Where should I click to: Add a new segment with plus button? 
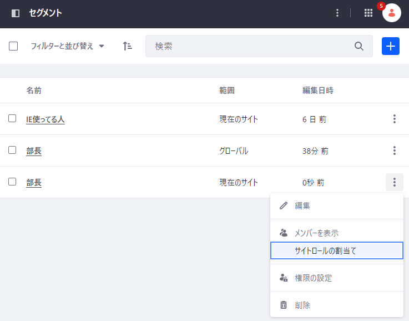tap(391, 46)
